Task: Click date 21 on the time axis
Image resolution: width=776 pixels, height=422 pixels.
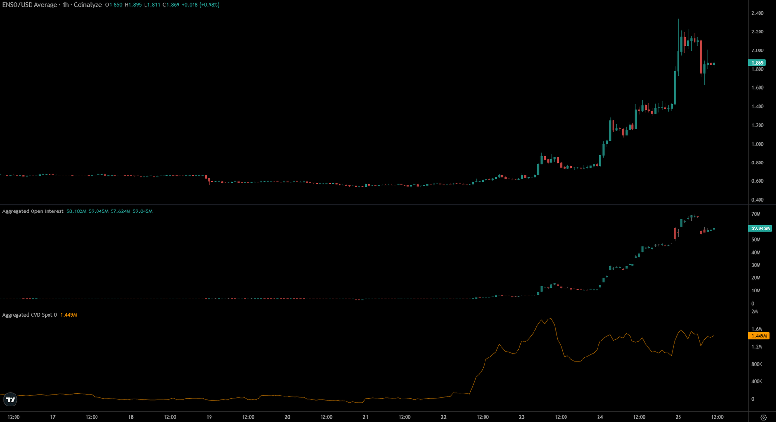Action: 365,417
